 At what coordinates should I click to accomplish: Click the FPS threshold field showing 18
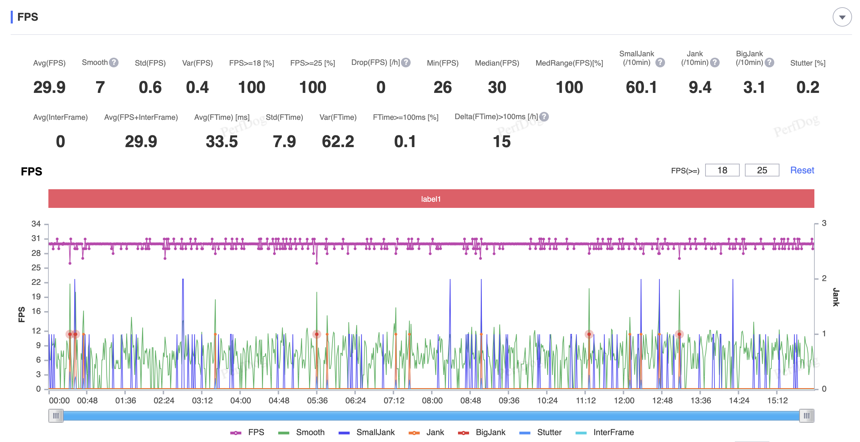tap(722, 170)
